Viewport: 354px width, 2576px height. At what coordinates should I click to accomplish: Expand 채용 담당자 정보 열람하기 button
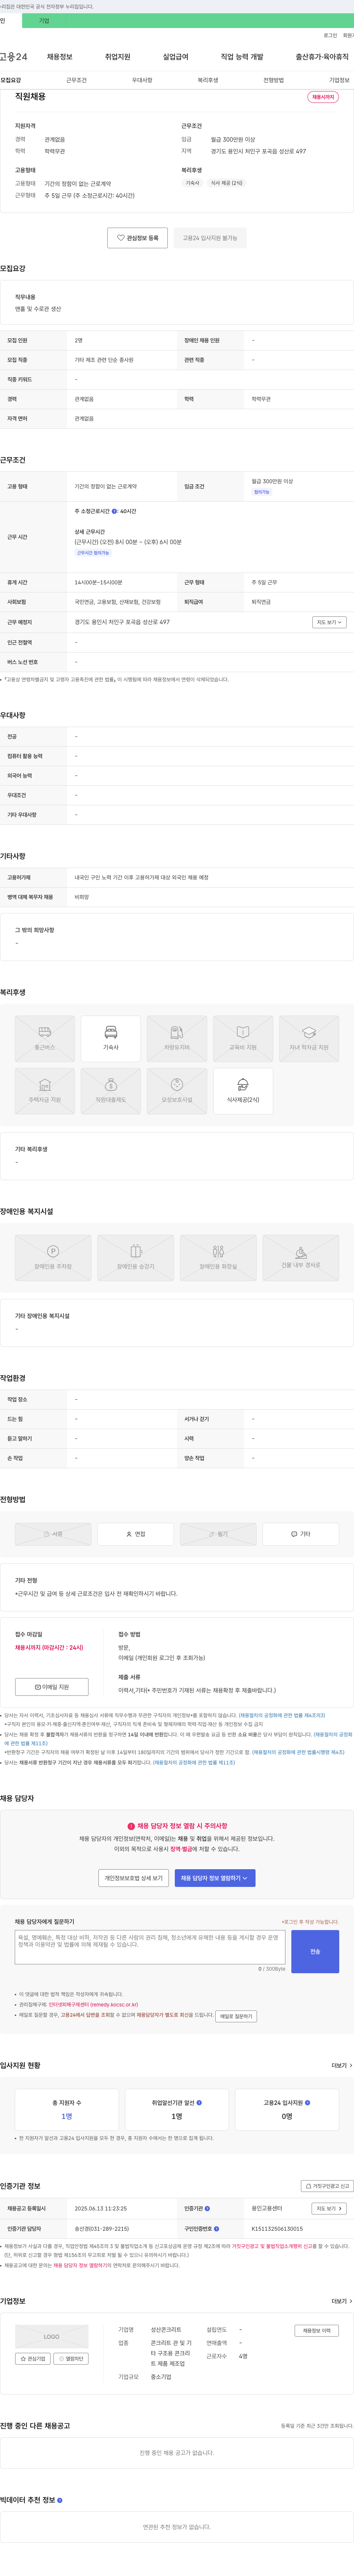[215, 1878]
